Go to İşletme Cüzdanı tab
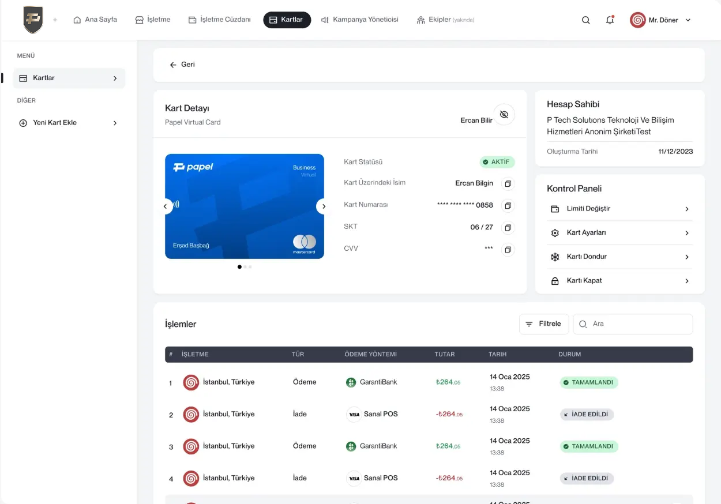Viewport: 721px width, 504px height. point(219,20)
